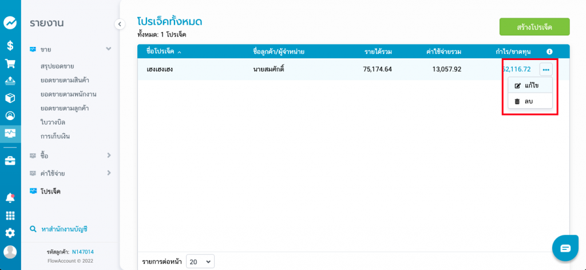Open ยอดขายตามลูกค้า report
586x270 pixels.
[x=65, y=108]
